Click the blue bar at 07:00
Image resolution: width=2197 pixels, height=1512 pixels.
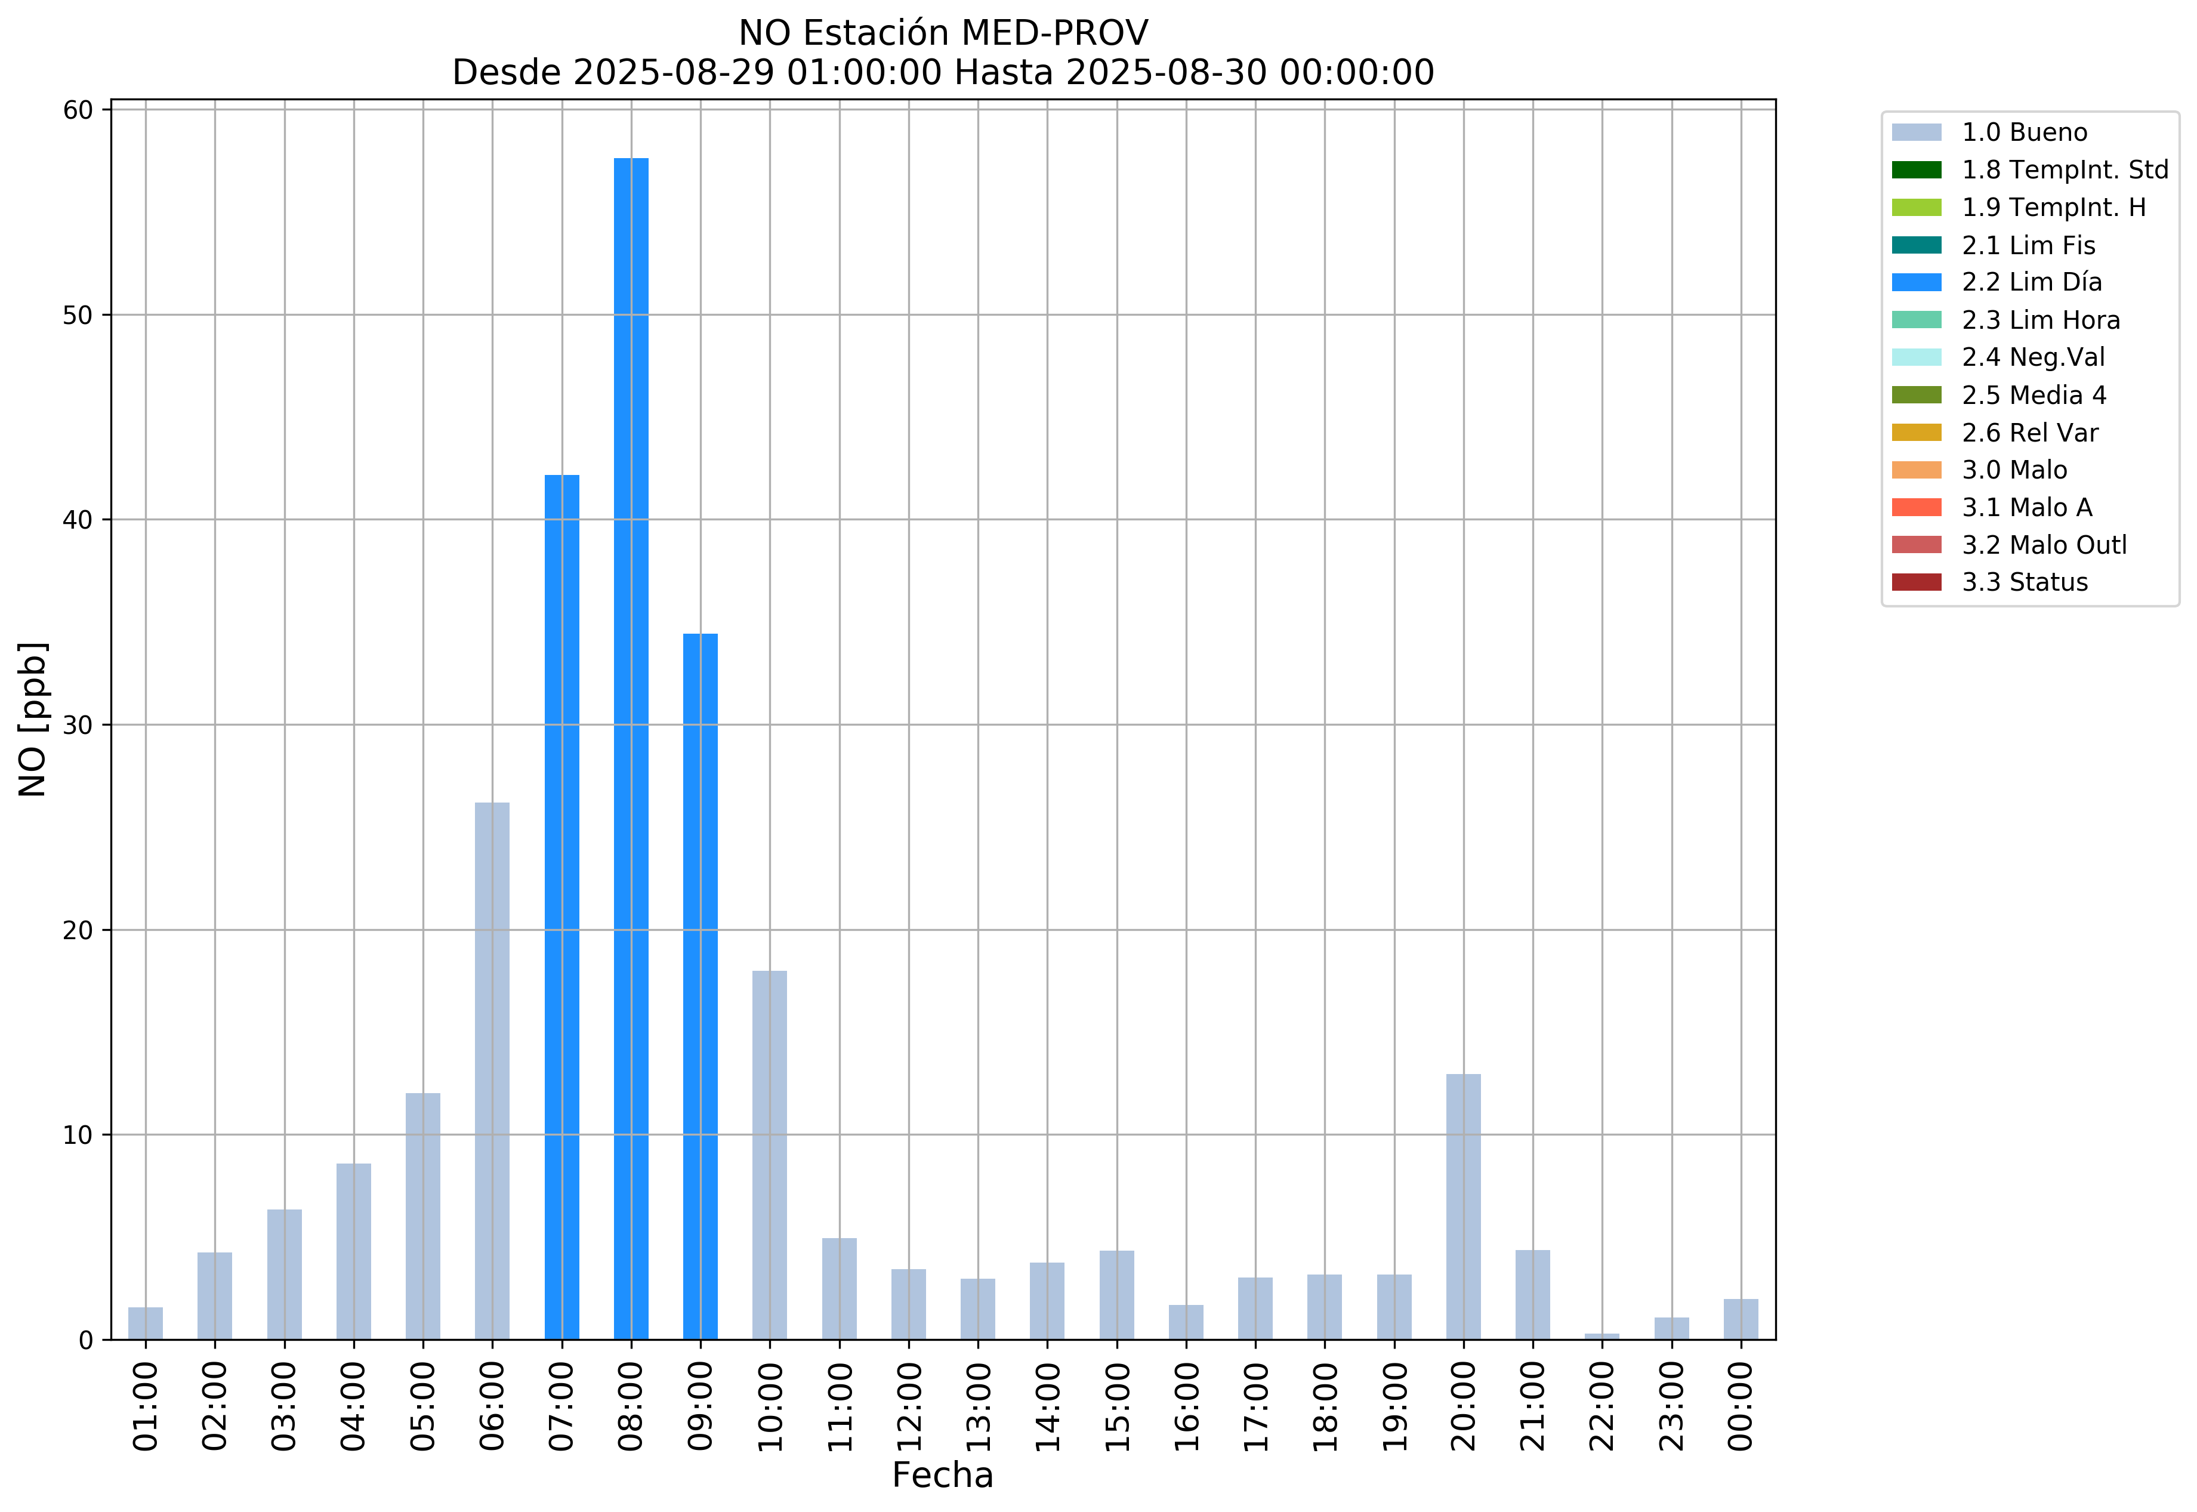pyautogui.click(x=562, y=906)
